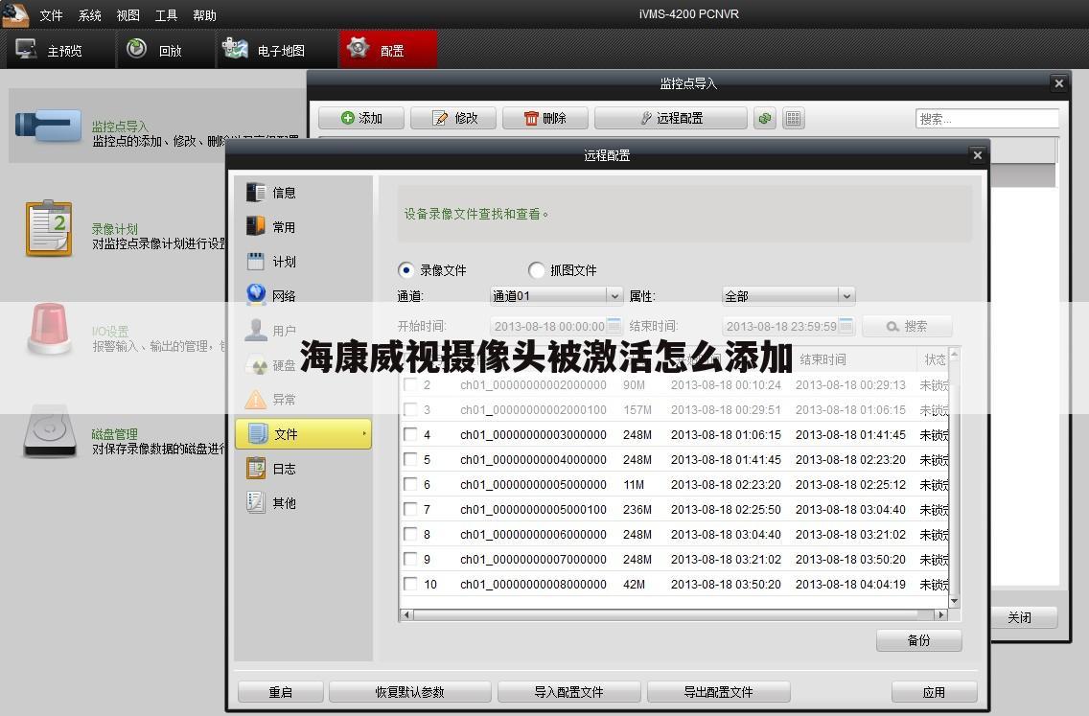Switch to 电子地图 e-map tab
Image resolution: width=1089 pixels, height=716 pixels.
point(276,50)
